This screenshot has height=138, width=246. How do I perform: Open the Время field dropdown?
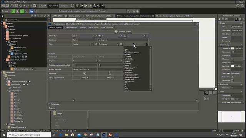point(92,44)
